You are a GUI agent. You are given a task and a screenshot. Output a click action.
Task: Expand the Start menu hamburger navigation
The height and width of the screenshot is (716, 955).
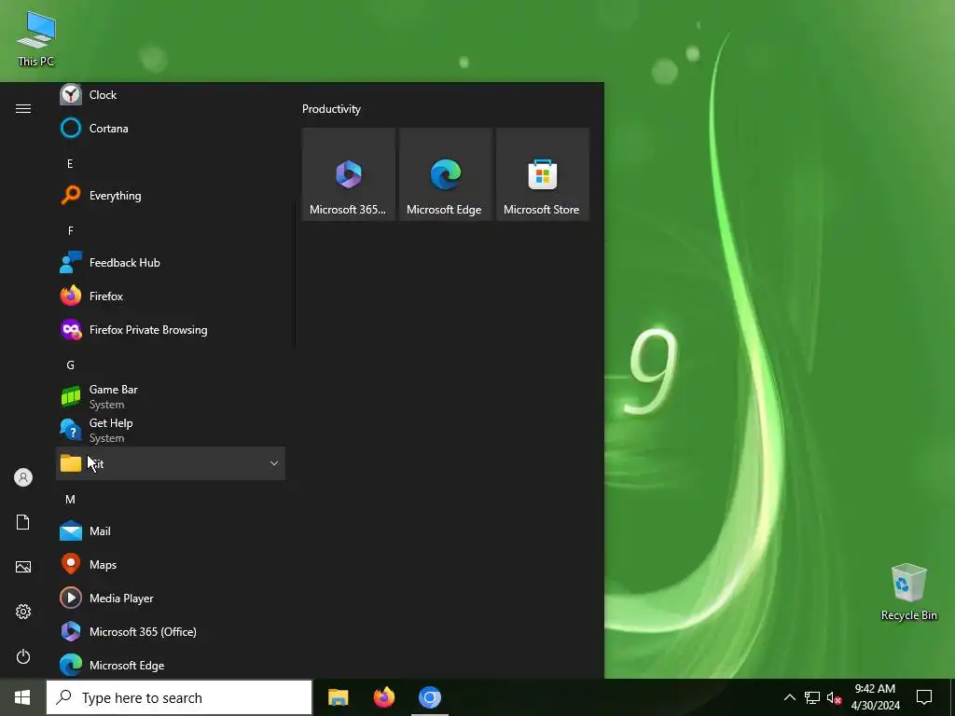tap(23, 108)
